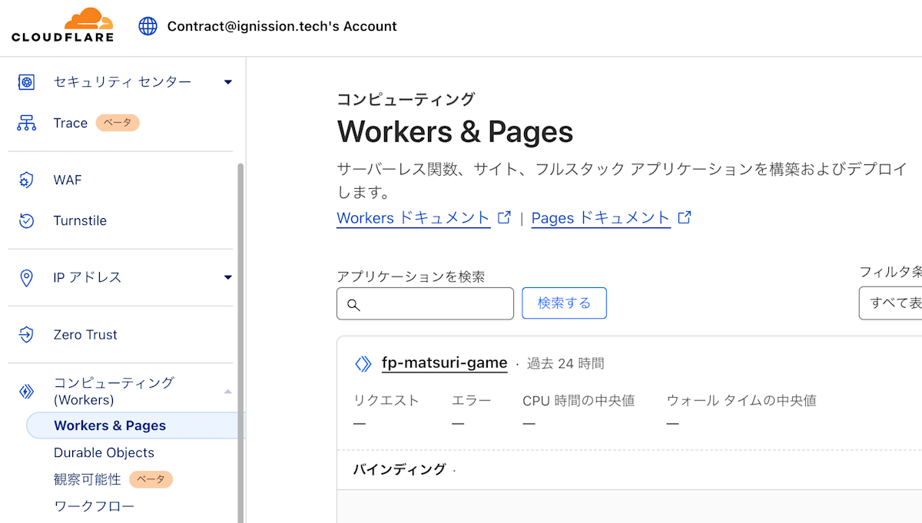This screenshot has width=922, height=523.
Task: Collapse the コンピューティング (Workers) section arrow
Action: (227, 392)
